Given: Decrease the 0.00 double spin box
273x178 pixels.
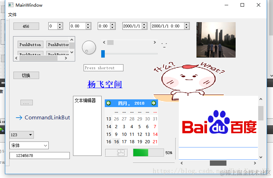Looking at the screenshot, I should 88,27.
